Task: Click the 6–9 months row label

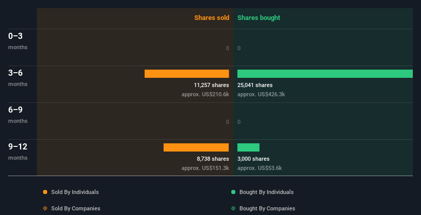Action: [18, 115]
